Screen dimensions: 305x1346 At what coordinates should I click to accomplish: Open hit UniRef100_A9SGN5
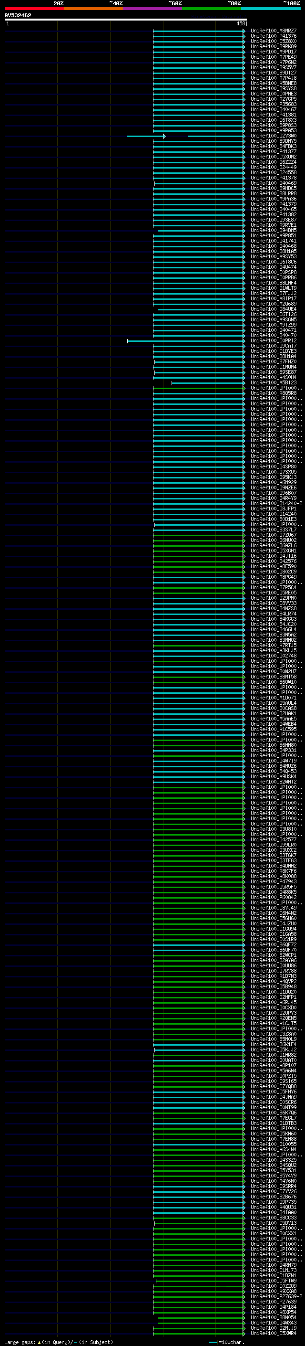[x=273, y=320]
